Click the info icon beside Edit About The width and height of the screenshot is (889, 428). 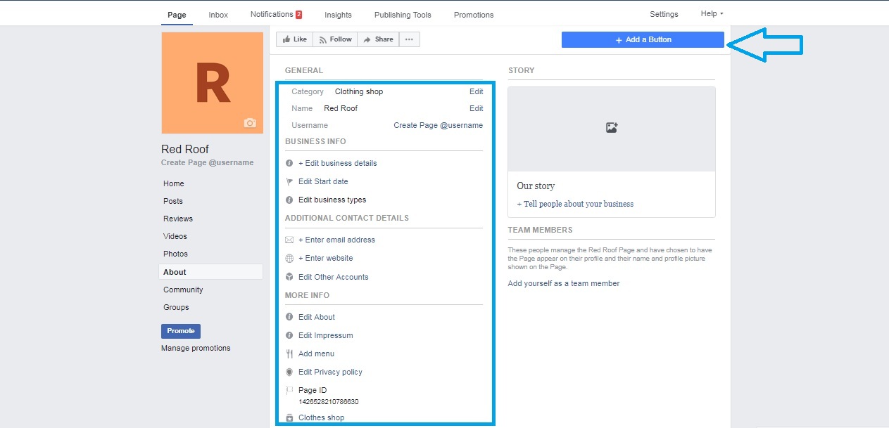click(289, 317)
